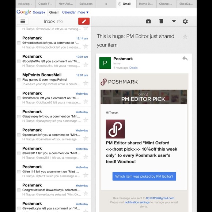
Task: Switch to the Saks.com browser tab
Action: point(86,4)
